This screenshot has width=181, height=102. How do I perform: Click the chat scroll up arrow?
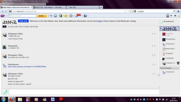(x=158, y=27)
